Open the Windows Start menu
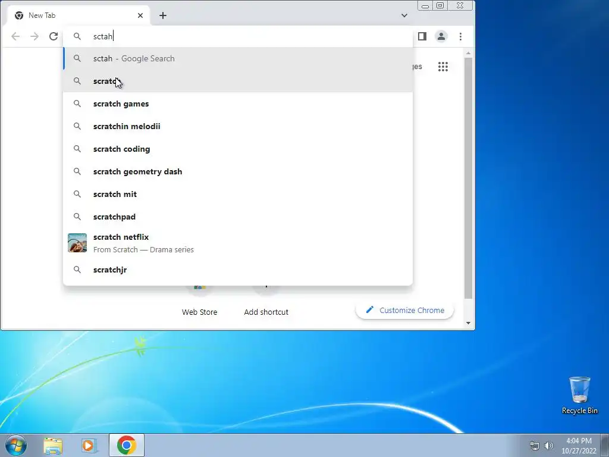Screen dimensions: 609x457 [15, 445]
